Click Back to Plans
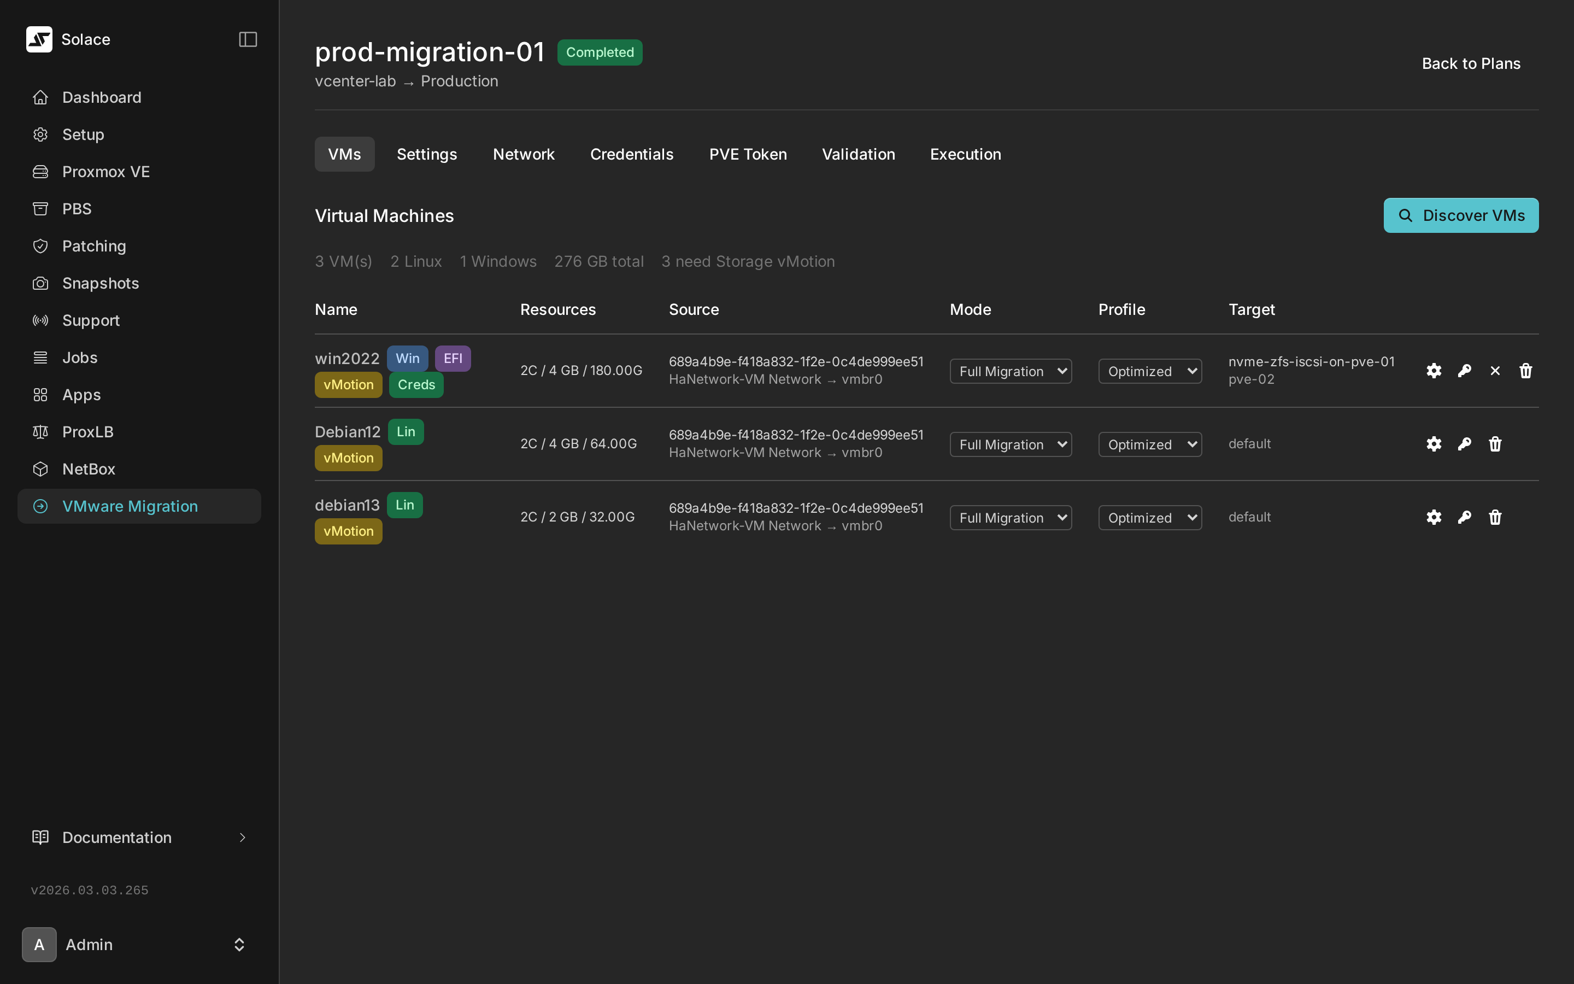Image resolution: width=1574 pixels, height=984 pixels. click(x=1471, y=62)
